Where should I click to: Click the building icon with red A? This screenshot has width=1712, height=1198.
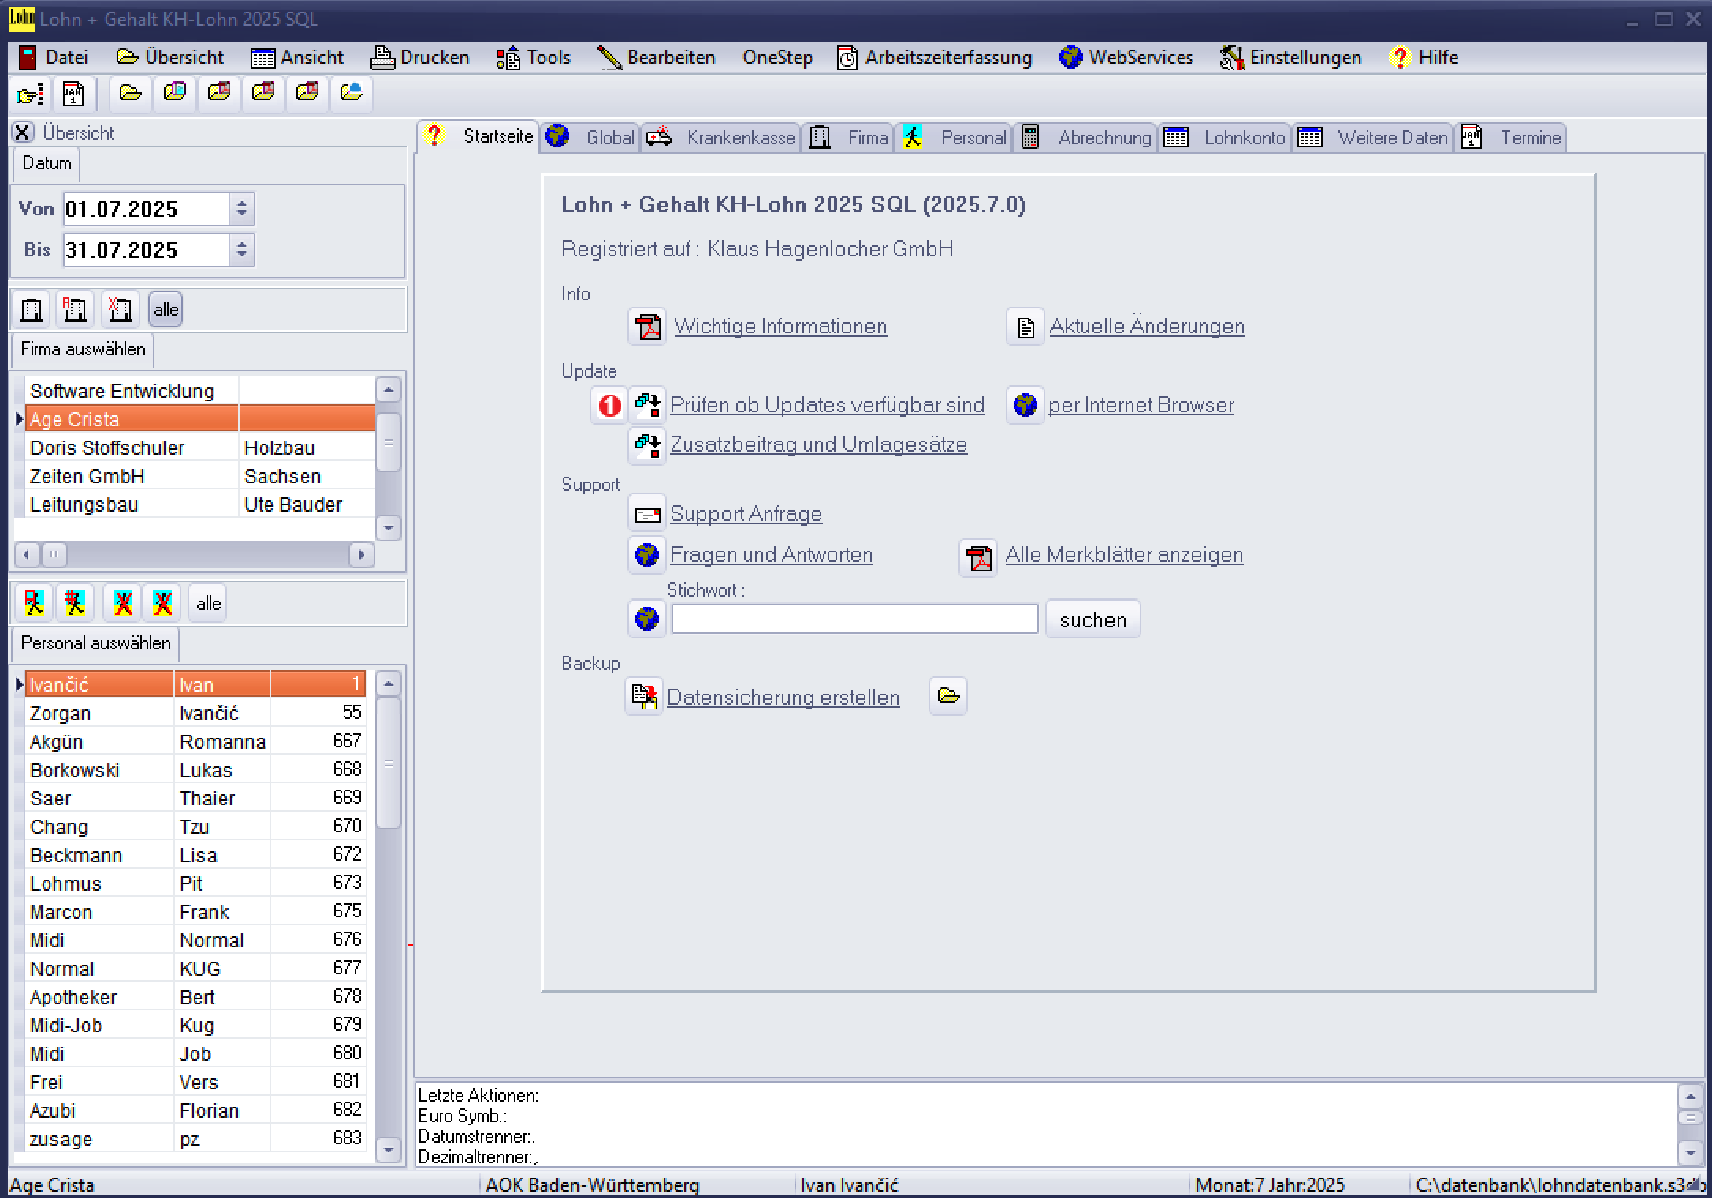tap(76, 310)
